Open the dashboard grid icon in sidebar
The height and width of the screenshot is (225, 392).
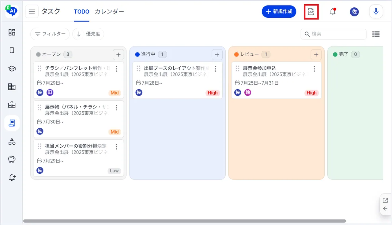12,32
